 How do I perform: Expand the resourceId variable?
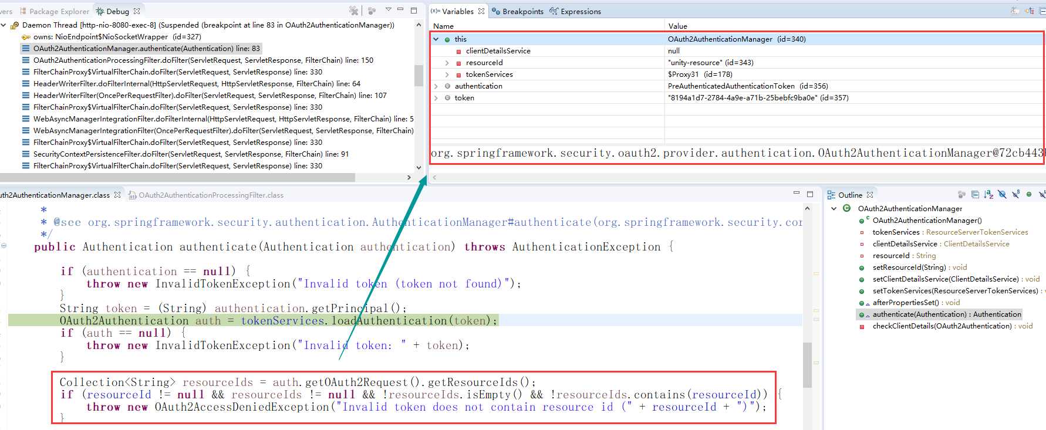tap(447, 63)
